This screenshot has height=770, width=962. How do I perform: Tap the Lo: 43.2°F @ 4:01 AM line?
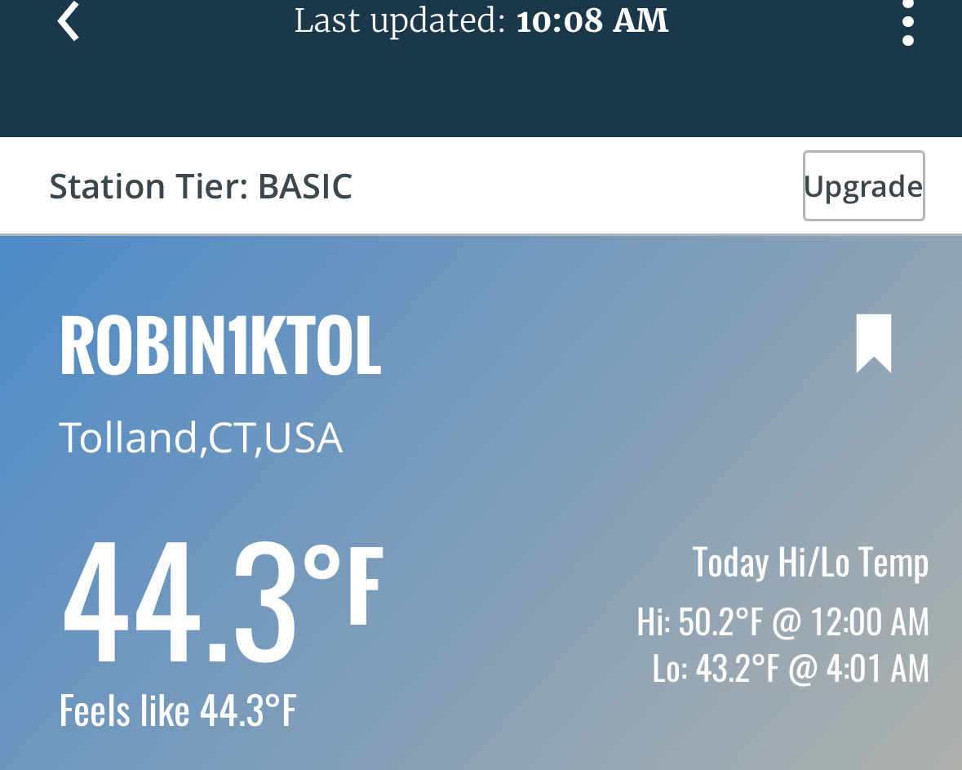point(791,668)
